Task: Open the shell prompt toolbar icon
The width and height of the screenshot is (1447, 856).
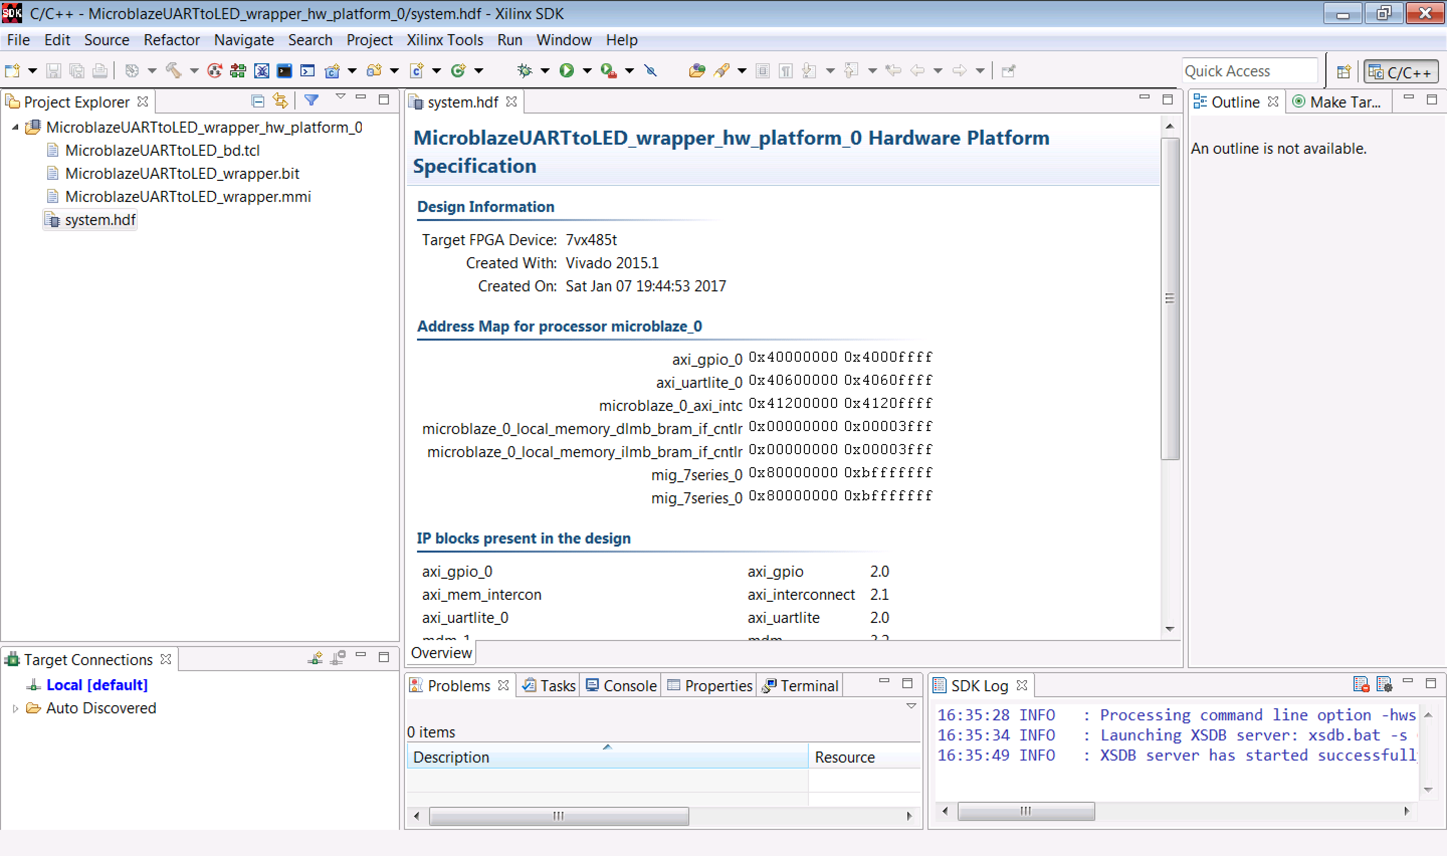Action: click(307, 71)
